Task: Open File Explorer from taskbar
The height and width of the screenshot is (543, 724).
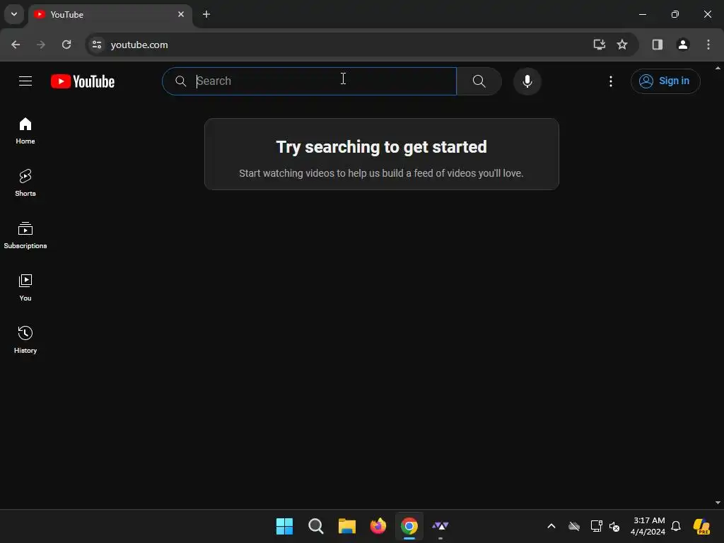Action: click(346, 526)
